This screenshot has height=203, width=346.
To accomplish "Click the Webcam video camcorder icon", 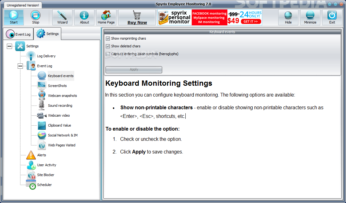I will tap(42, 115).
